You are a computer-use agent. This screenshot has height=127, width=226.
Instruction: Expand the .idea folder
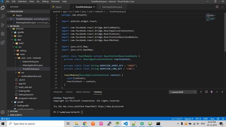coord(12,36)
